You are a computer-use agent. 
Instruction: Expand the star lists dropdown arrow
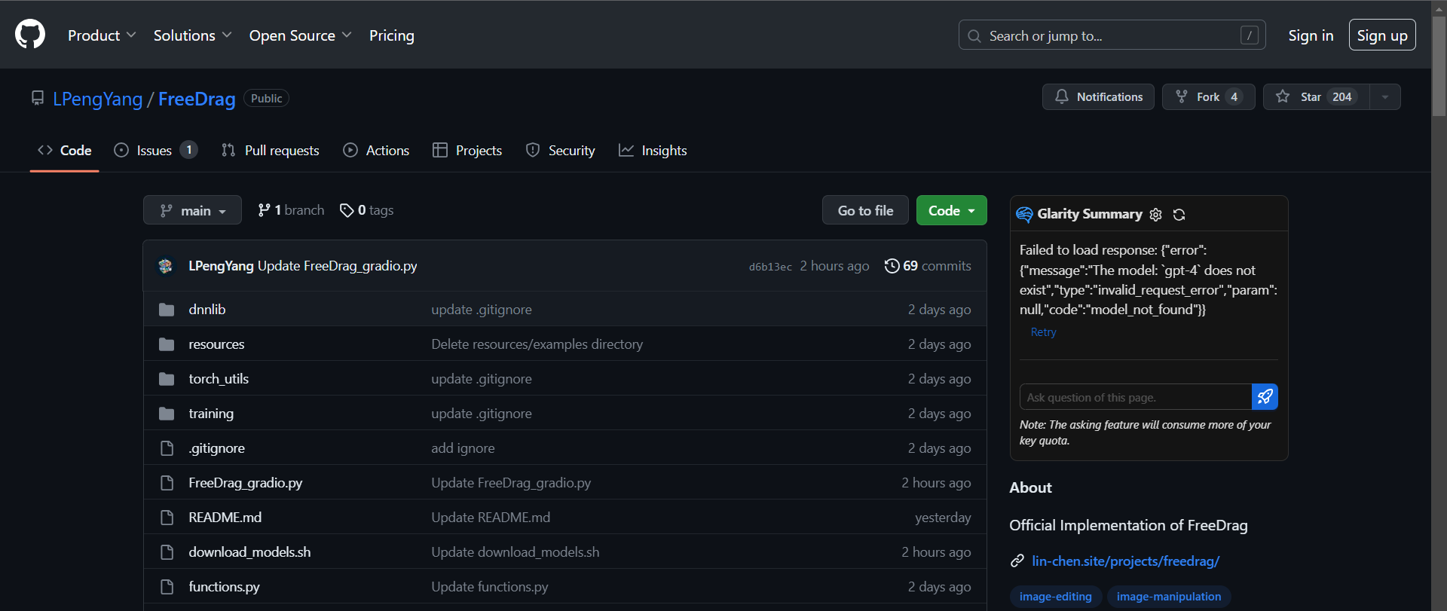point(1385,97)
